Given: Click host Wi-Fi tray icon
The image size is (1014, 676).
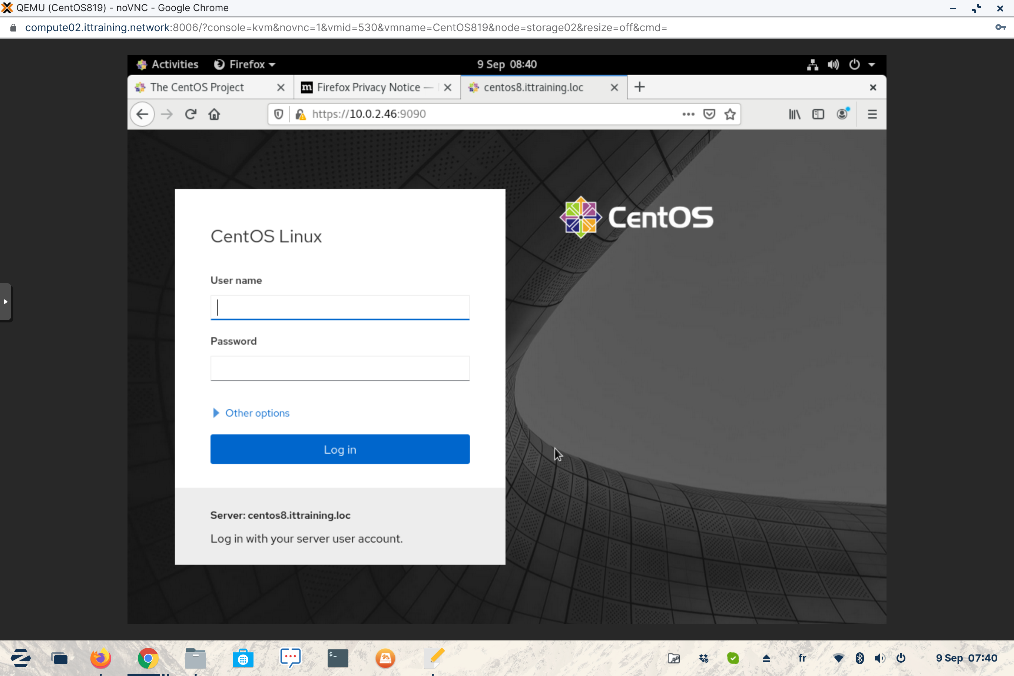Looking at the screenshot, I should point(839,658).
